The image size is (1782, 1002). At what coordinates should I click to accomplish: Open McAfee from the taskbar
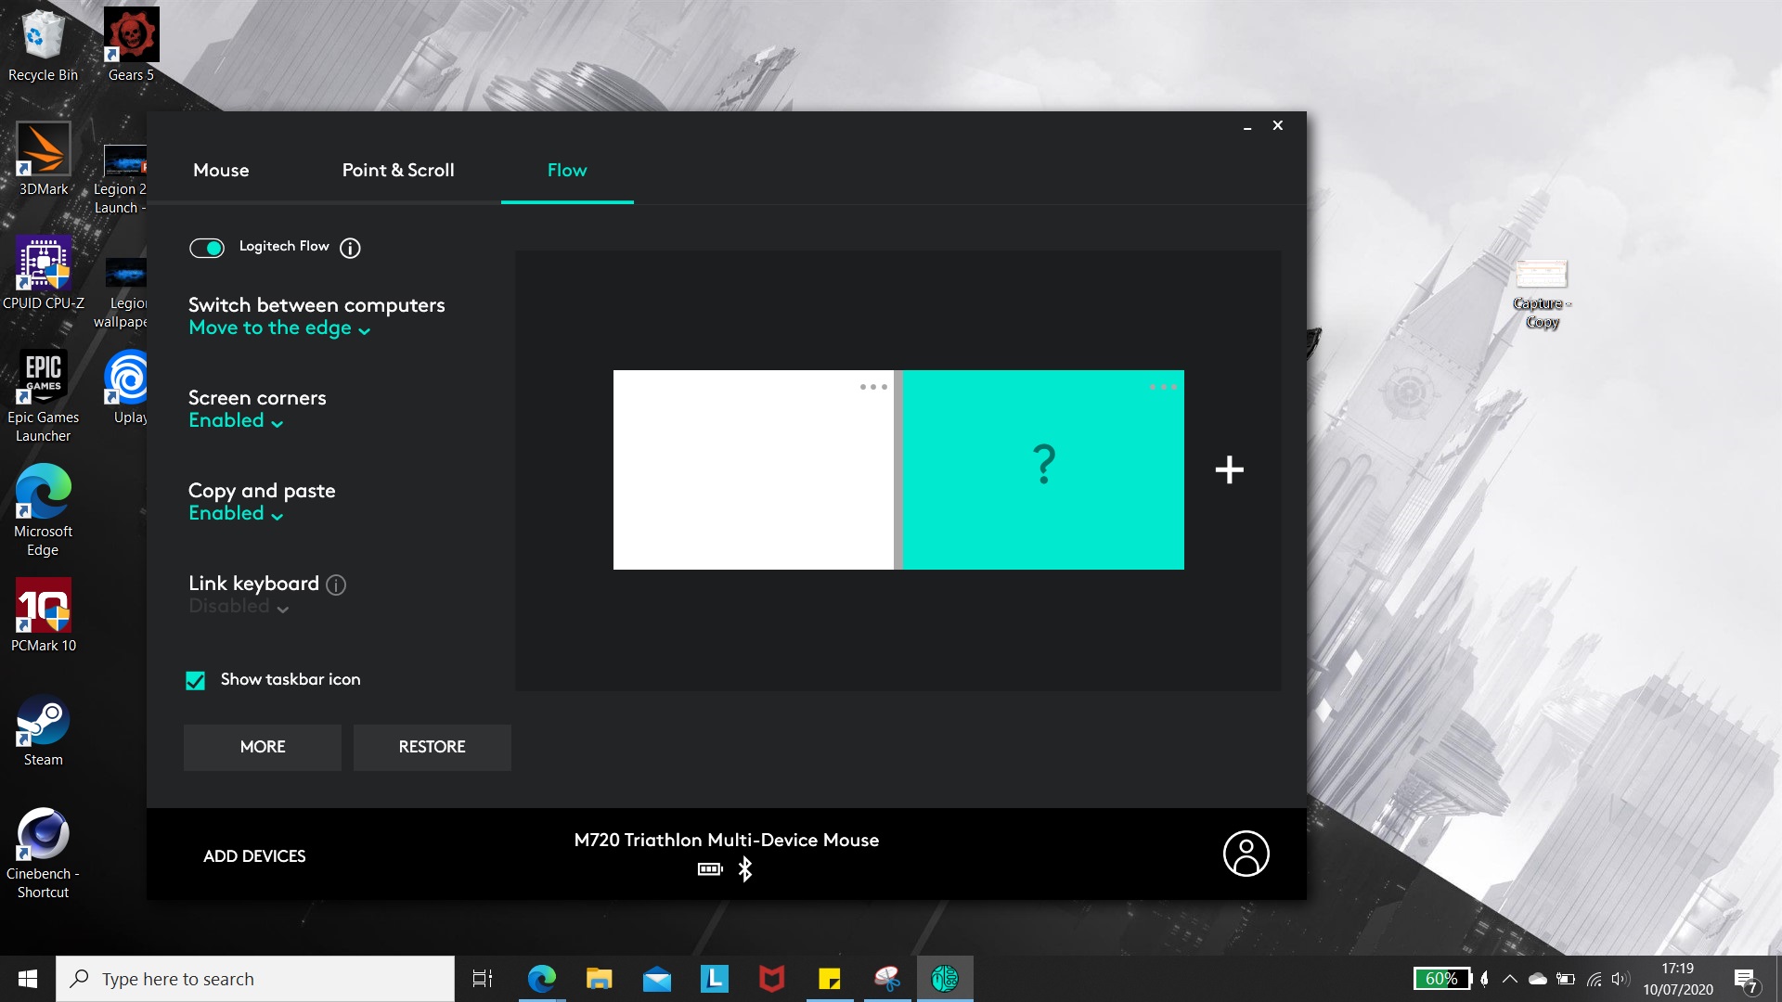click(771, 979)
